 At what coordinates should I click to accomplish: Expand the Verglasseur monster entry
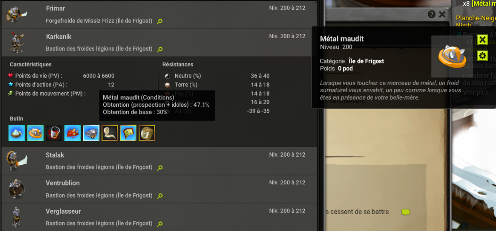159,217
